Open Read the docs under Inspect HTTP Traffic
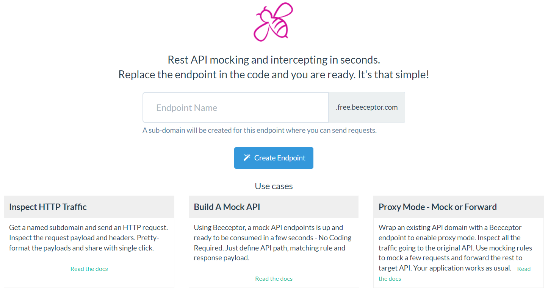Viewport: 548px width, 294px height. point(89,269)
